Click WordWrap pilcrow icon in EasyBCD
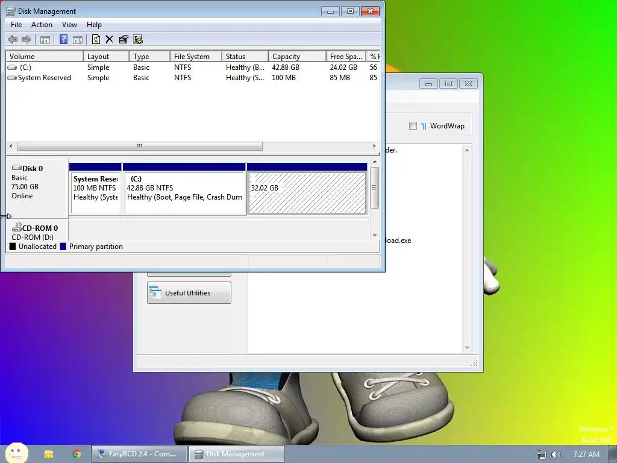The width and height of the screenshot is (617, 463). click(x=424, y=126)
